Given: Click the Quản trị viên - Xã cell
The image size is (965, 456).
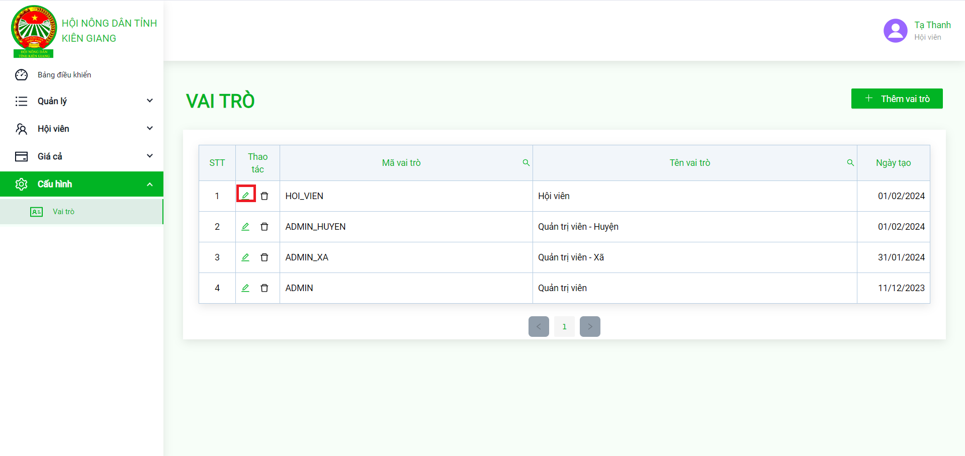Looking at the screenshot, I should click(695, 257).
